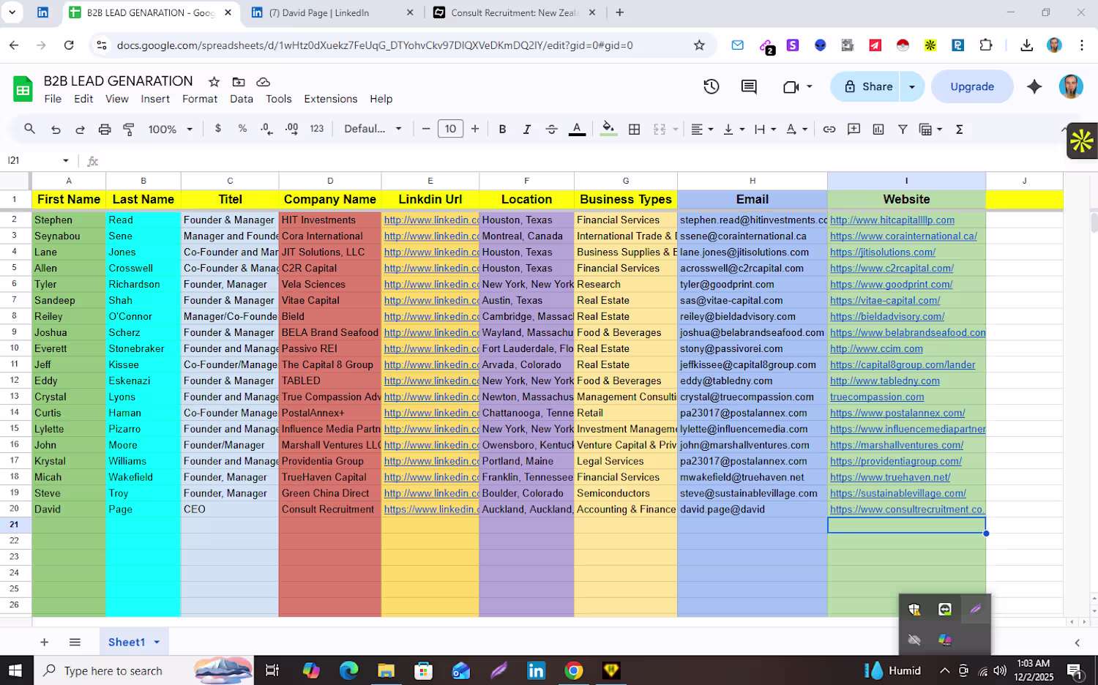1098x685 pixels.
Task: Open the font family dropdown
Action: pos(373,130)
